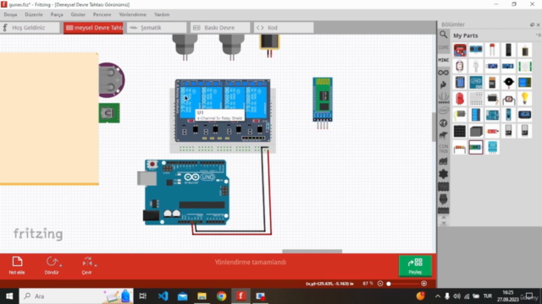Screen dimensions: 542x304
Task: Pick the 9V battery part thumbnail
Action: point(492,83)
